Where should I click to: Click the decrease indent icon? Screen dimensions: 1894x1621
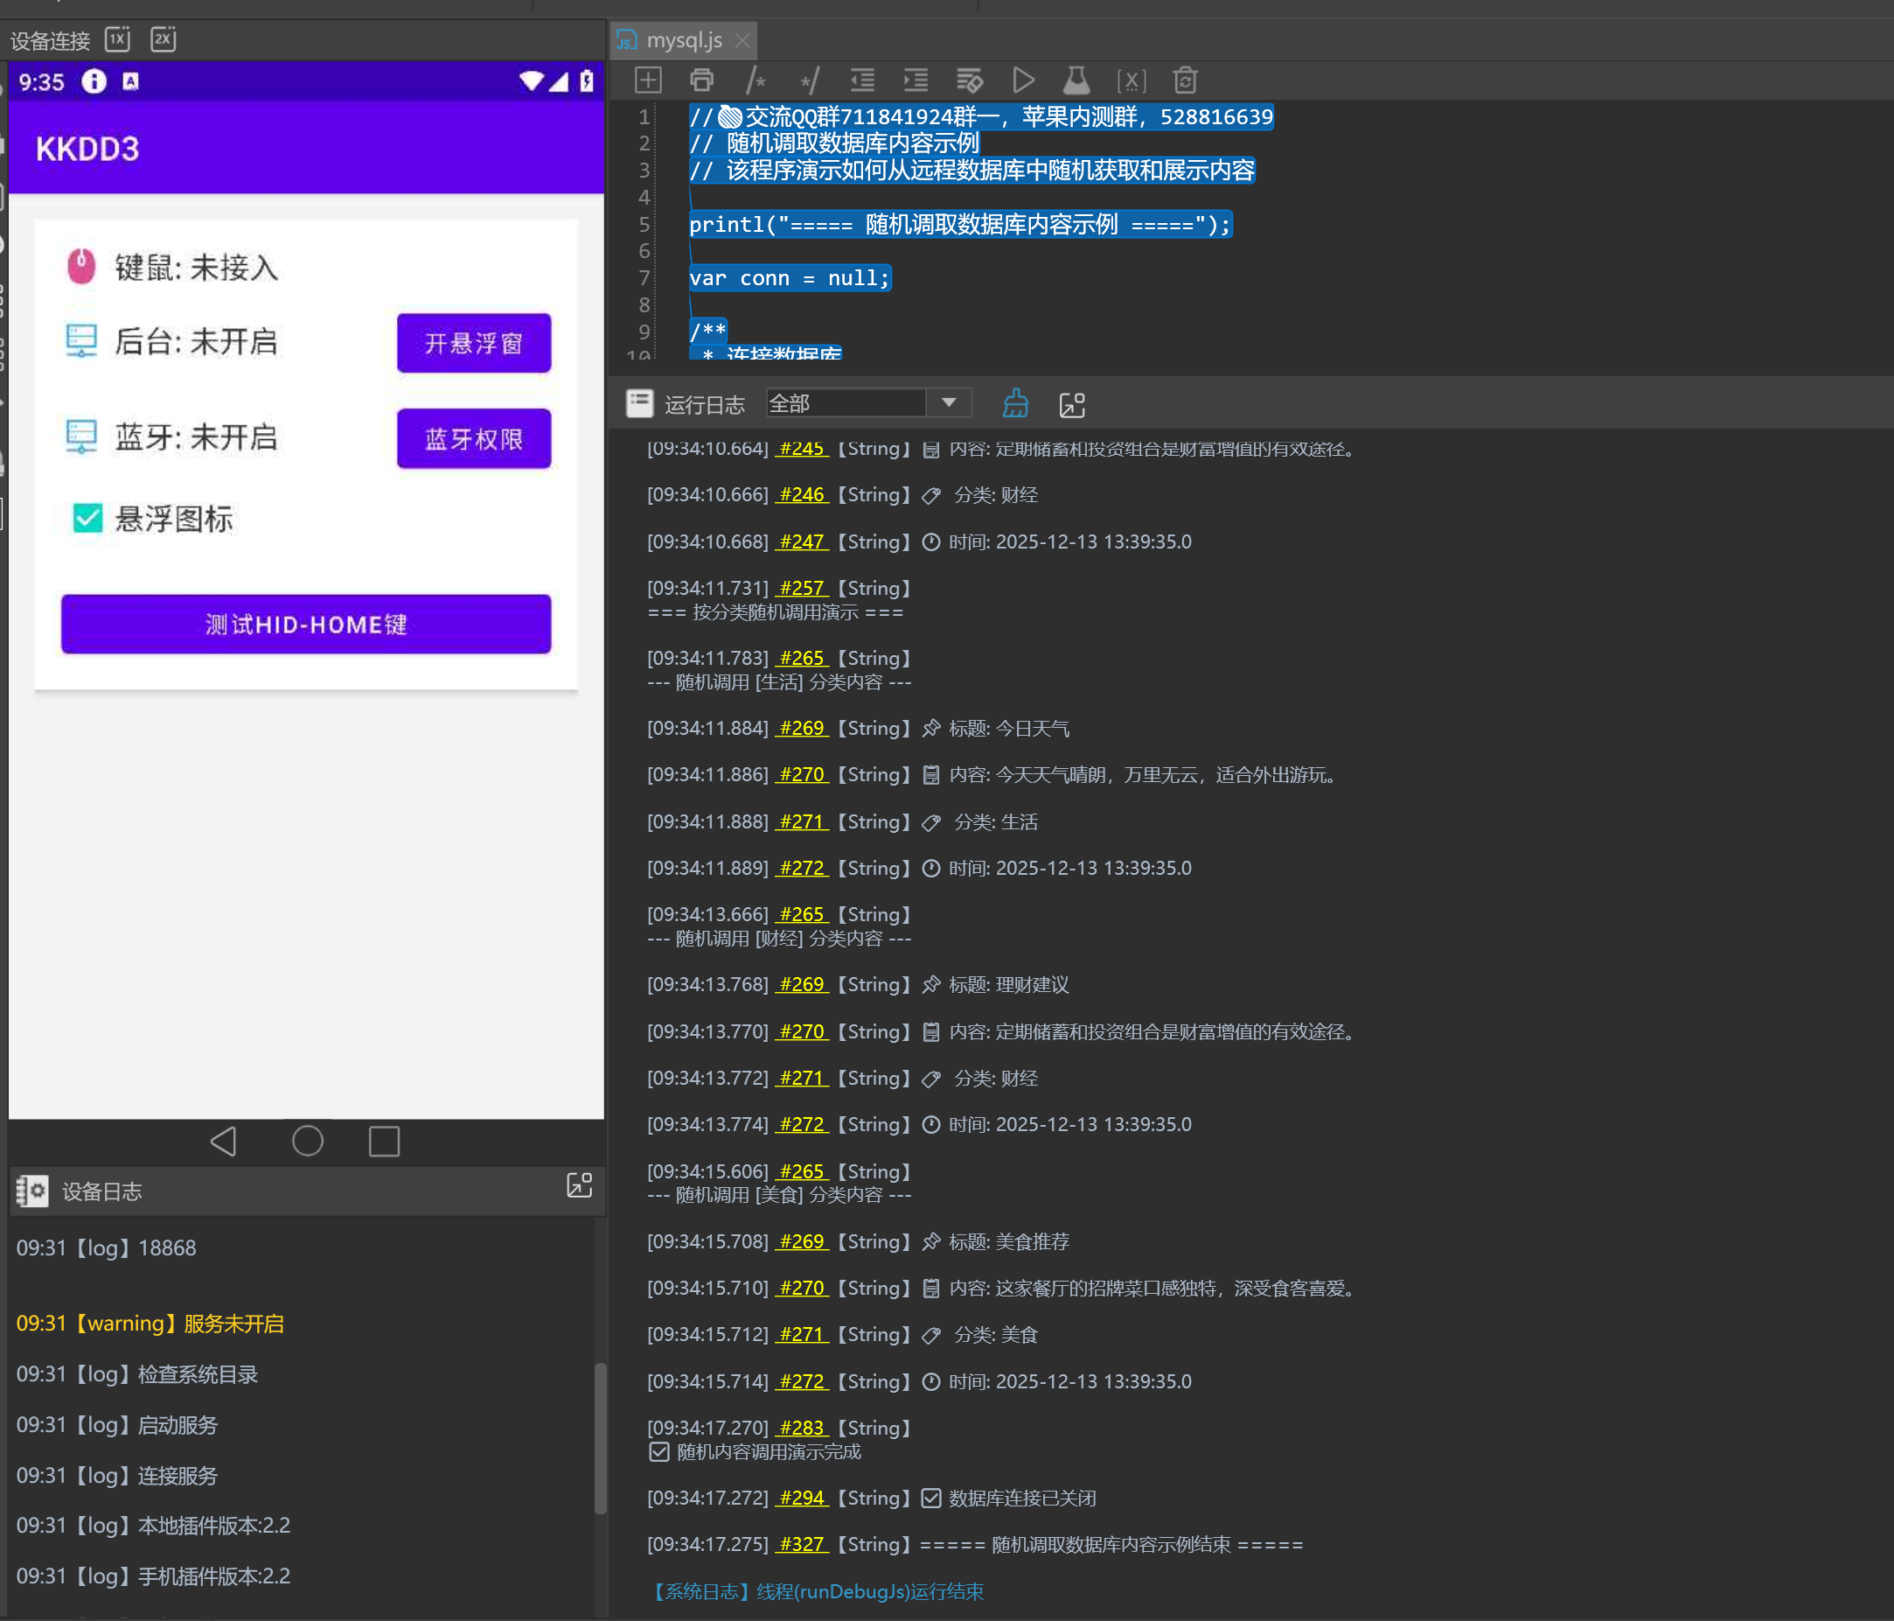tap(862, 80)
